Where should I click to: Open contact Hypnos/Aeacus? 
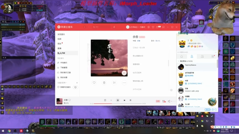coord(197,67)
